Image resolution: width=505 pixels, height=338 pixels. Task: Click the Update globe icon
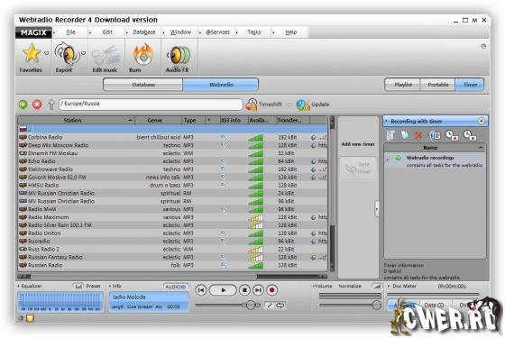[302, 105]
